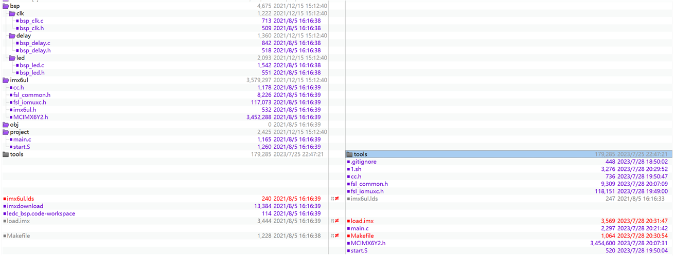Select red Makefile in the right pane

coord(363,236)
